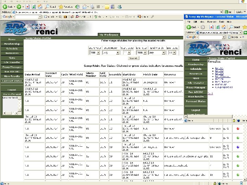The image size is (247, 185).
Task: Open the End Year dropdown
Action: [145, 52]
